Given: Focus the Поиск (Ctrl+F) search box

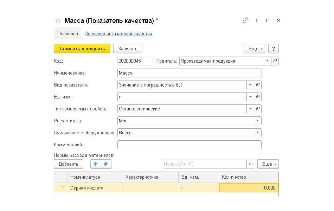Looking at the screenshot, I should [x=205, y=164].
